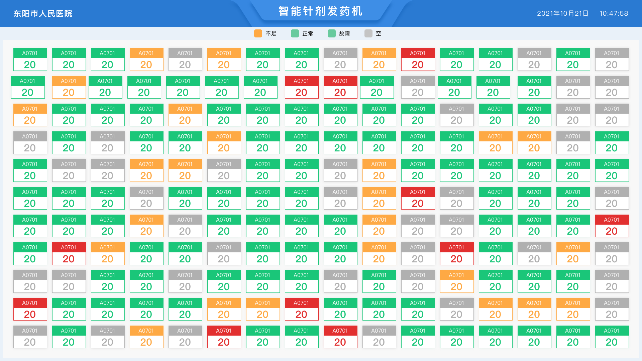
Task: Select the 正常 legend text label
Action: pos(308,33)
